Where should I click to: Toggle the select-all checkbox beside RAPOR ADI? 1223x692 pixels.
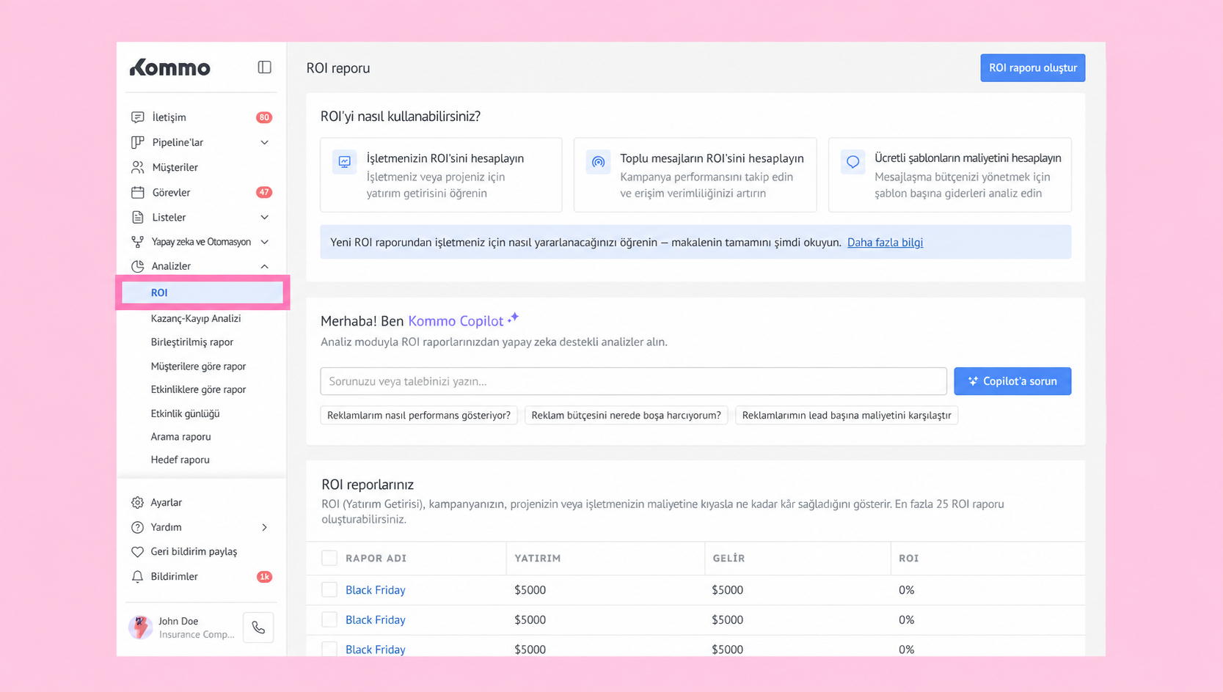click(x=329, y=558)
